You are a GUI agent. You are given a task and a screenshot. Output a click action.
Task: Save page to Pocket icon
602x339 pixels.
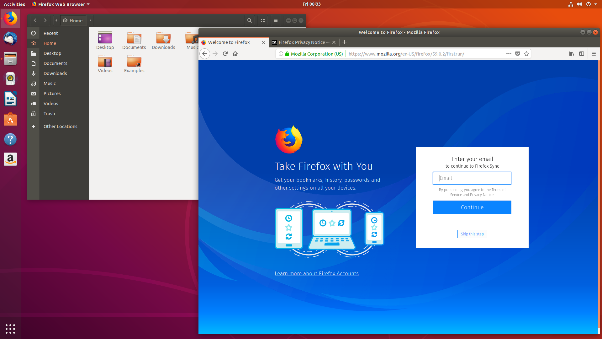click(x=518, y=54)
